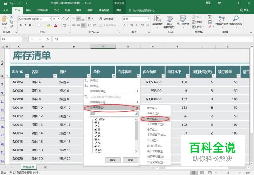Open Cell Styles (单元格样式)
254x175 pixels.
183,22
